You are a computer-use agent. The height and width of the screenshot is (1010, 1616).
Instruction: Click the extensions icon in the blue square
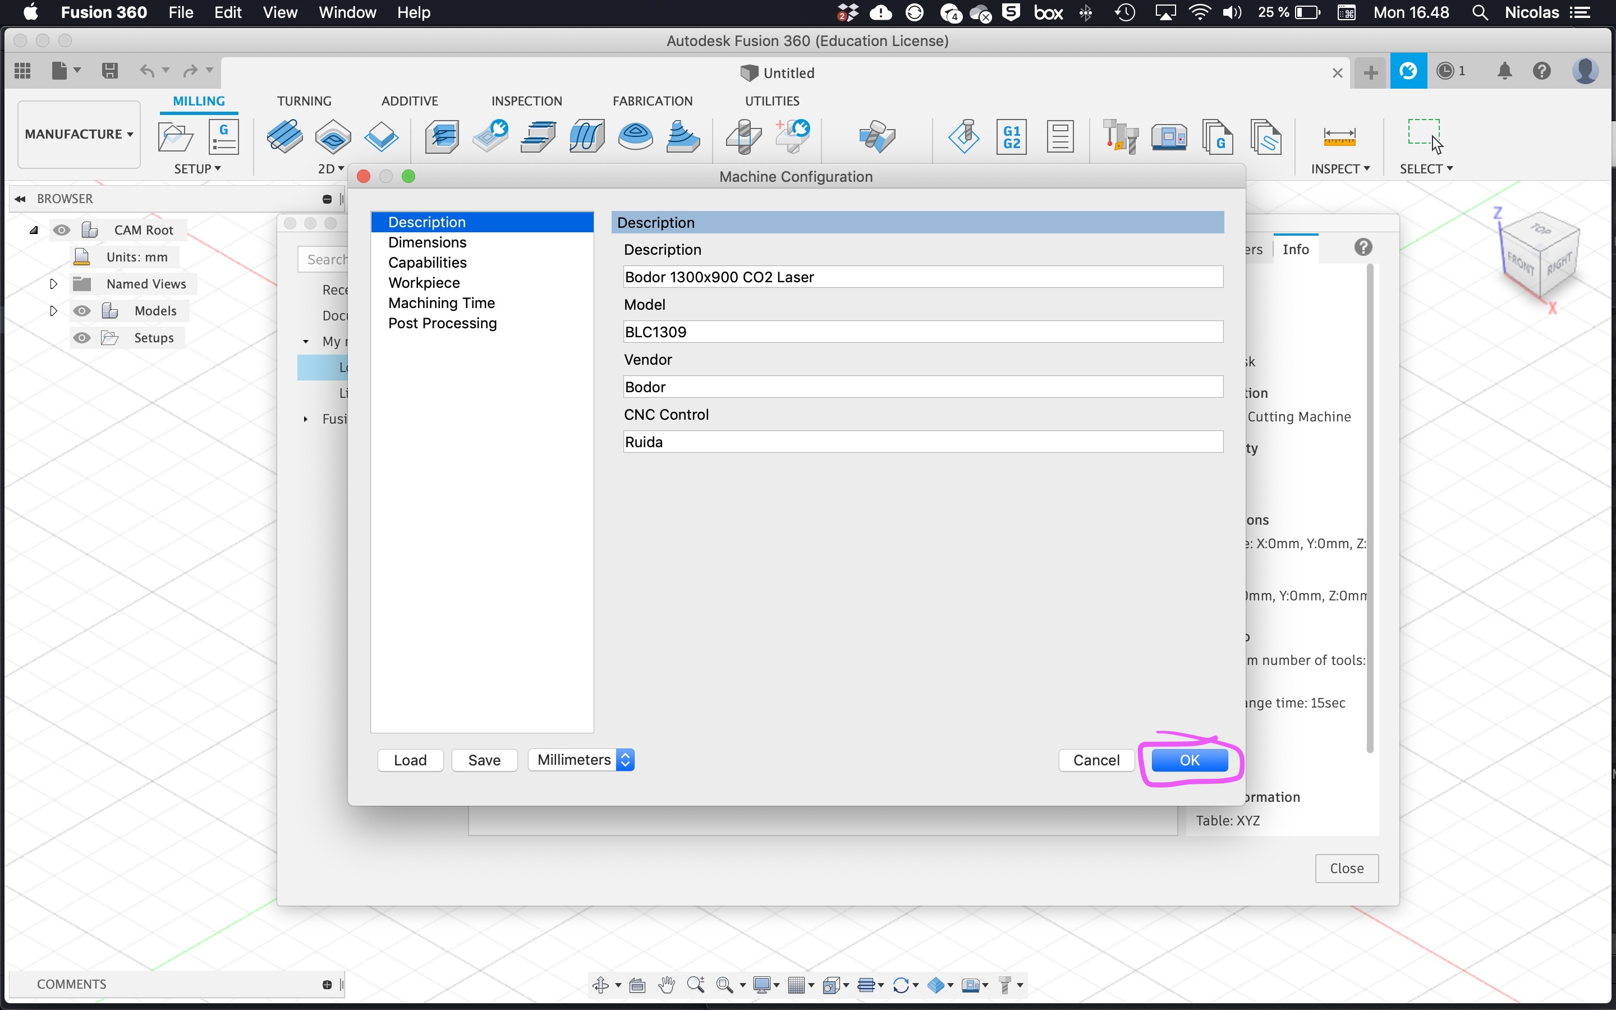coord(1408,71)
